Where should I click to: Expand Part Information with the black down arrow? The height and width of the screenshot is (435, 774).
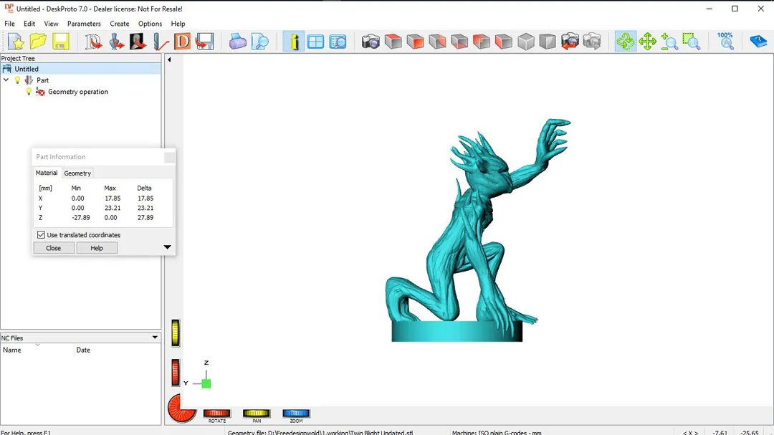[167, 247]
